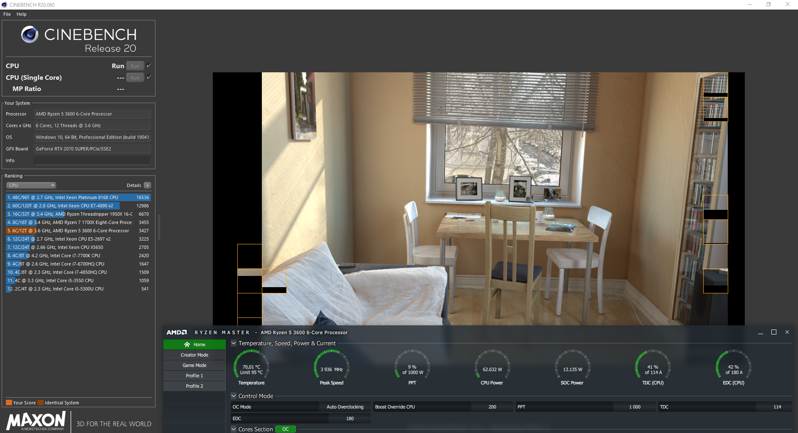Click into the Info input field

point(92,160)
